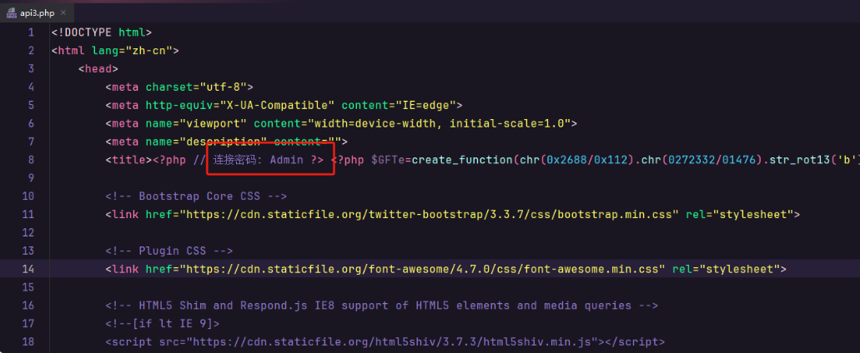Click the bootstrap.min.css URL string

pos(430,214)
